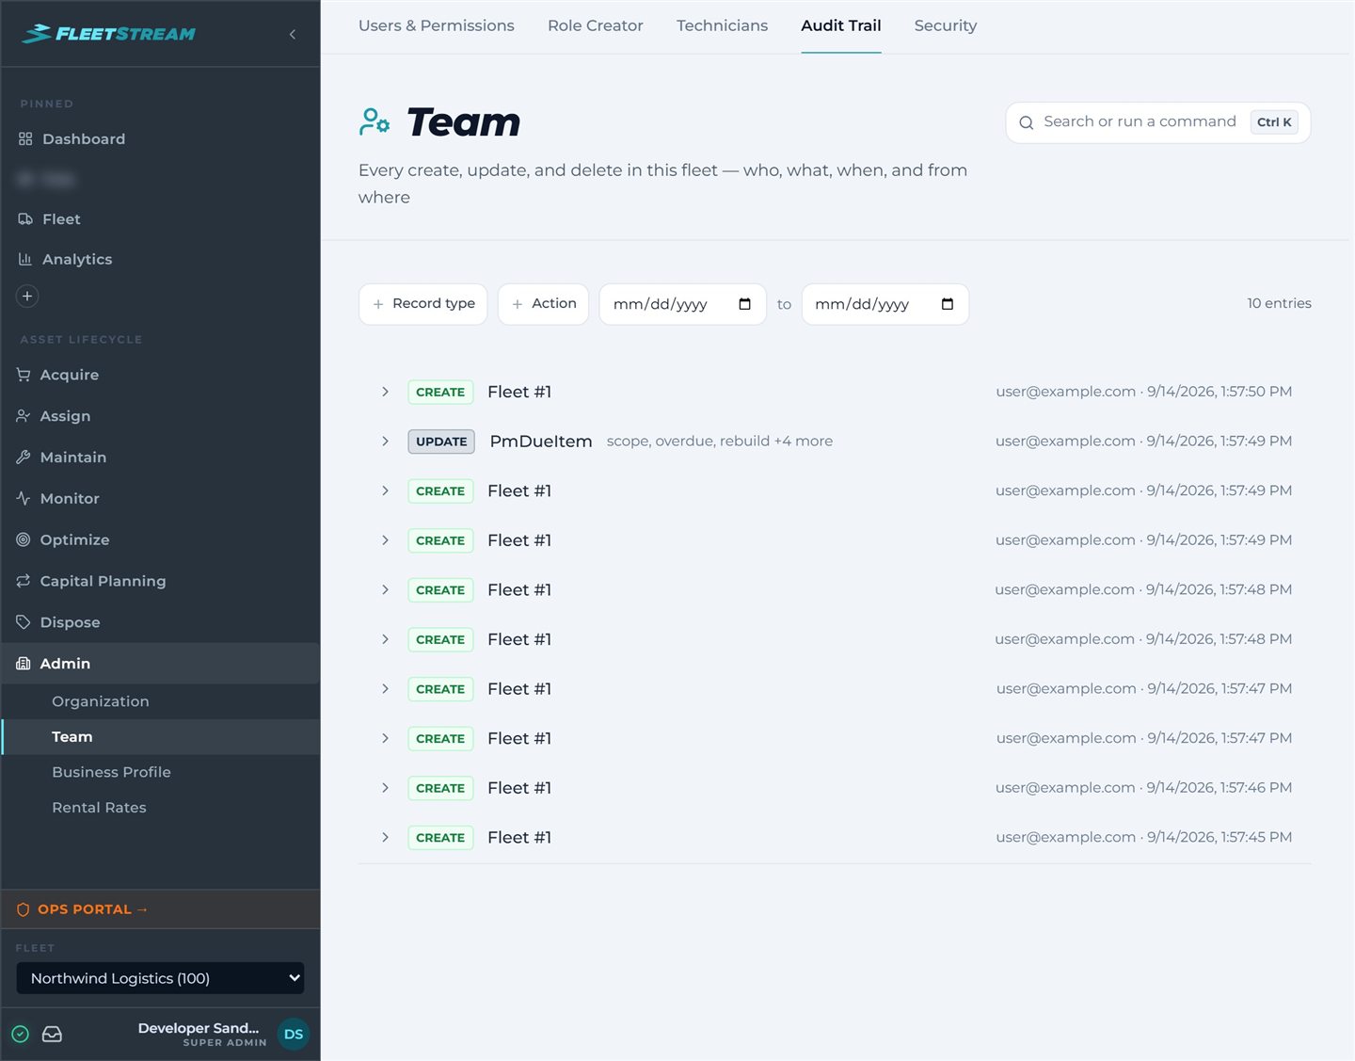The image size is (1355, 1061).
Task: Collapse the Admin menu group
Action: [160, 664]
